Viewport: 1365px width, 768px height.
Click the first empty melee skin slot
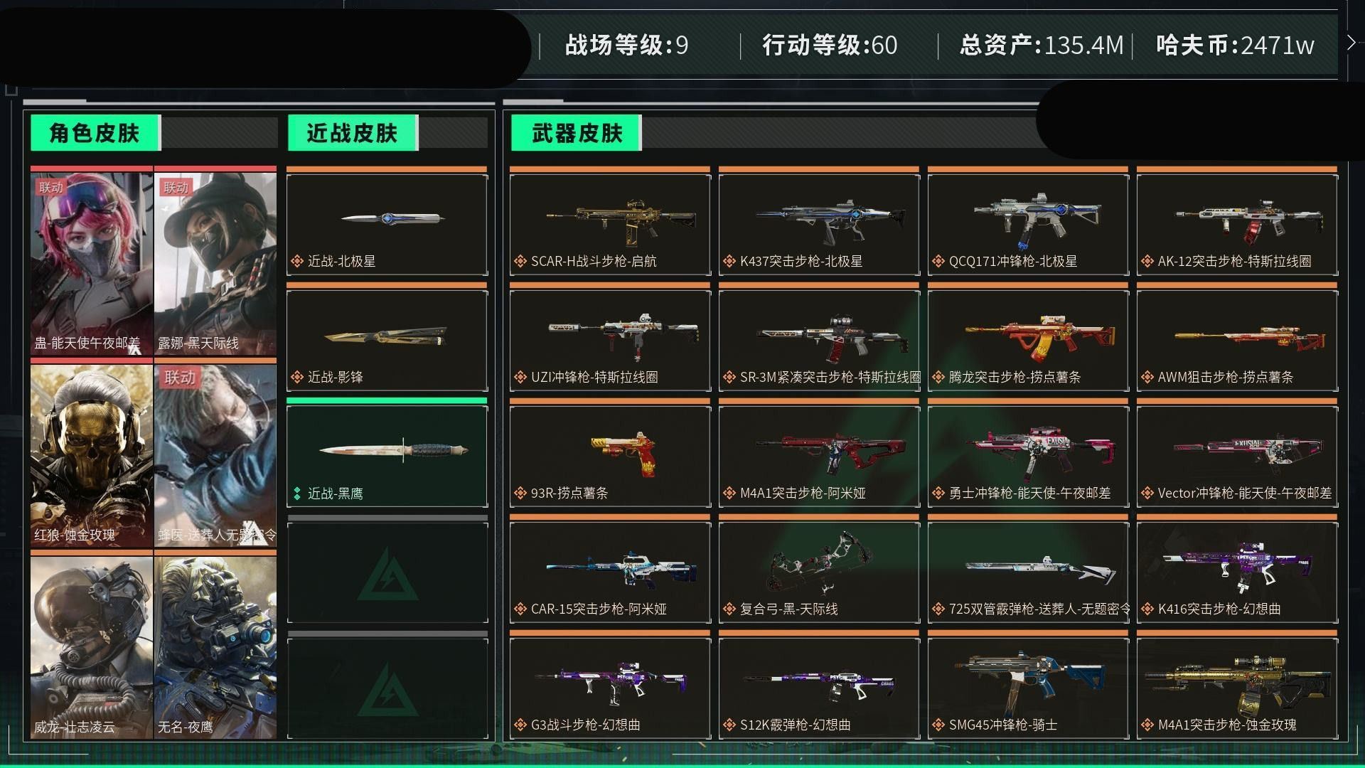[387, 572]
